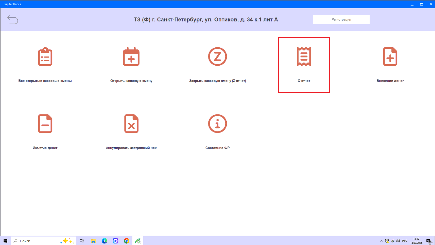Click the Закрыть кассовую смену (Z-отчет) label
Screen dimensions: 435x245
point(218,81)
